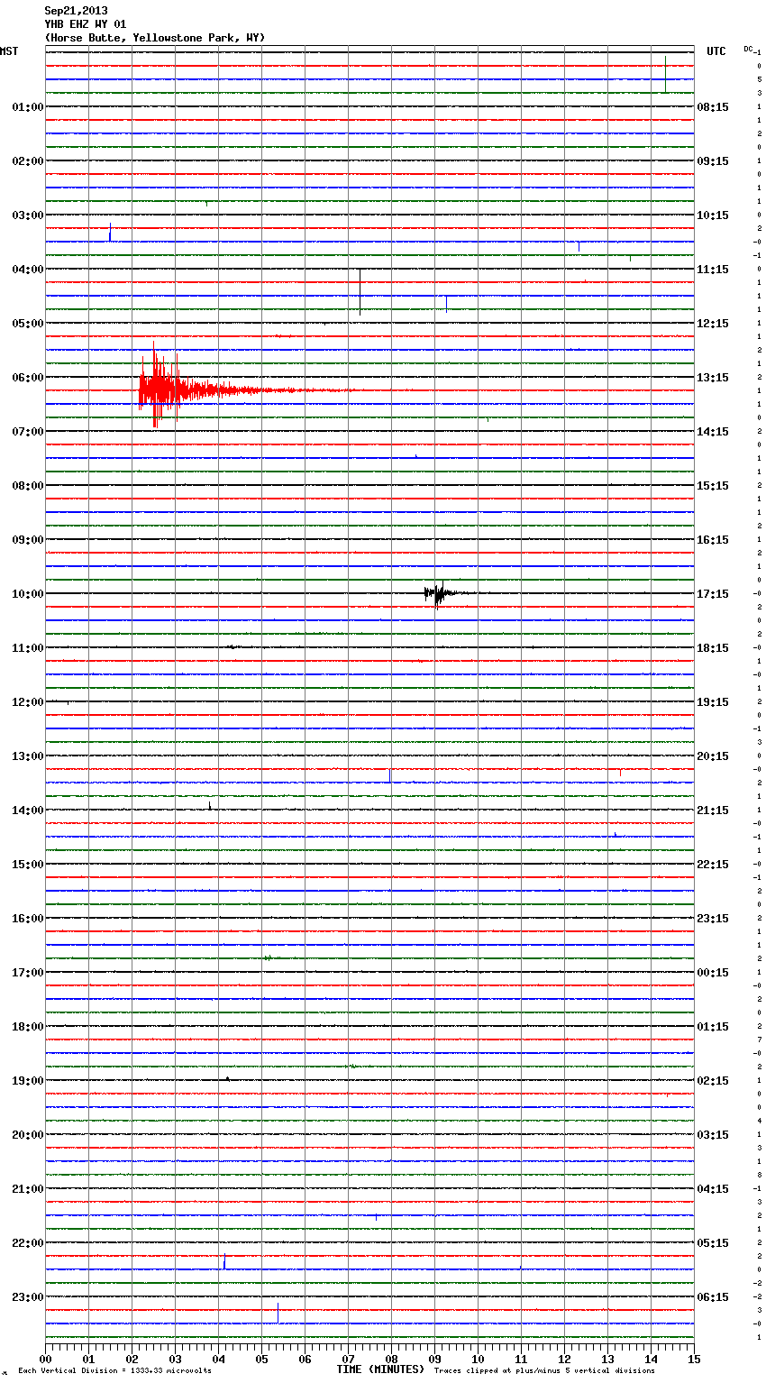Image resolution: width=766 pixels, height=1383 pixels.
Task: Click the MST time label "04:00"
Action: tap(28, 270)
